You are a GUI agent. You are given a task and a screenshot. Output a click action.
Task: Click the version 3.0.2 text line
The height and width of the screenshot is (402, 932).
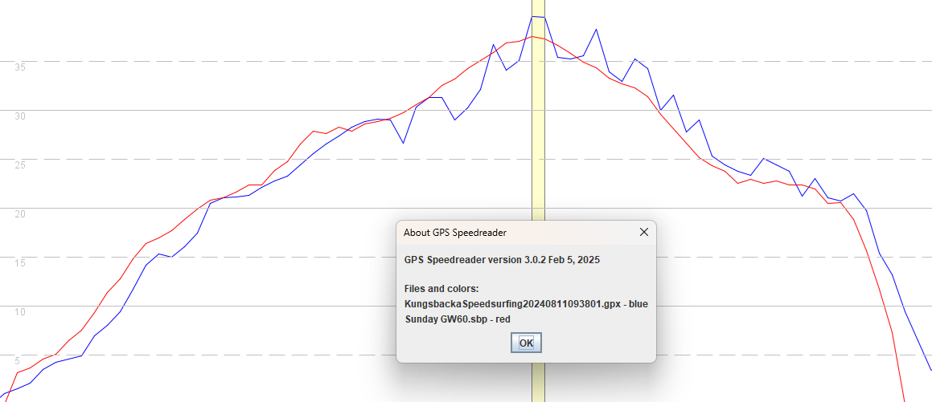[x=502, y=260]
